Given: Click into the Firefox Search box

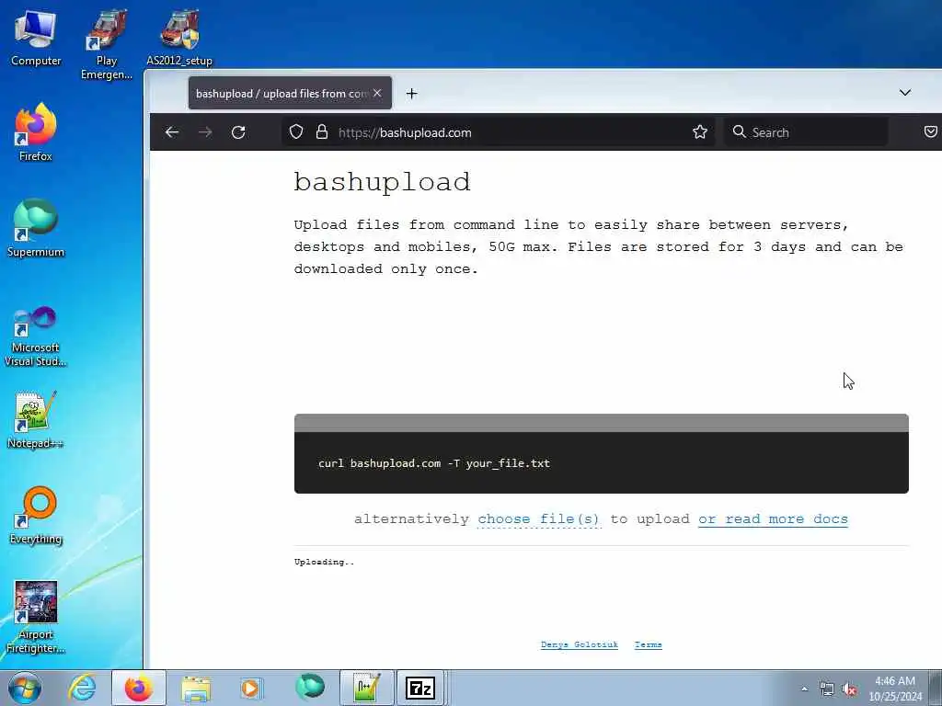Looking at the screenshot, I should click(x=806, y=132).
